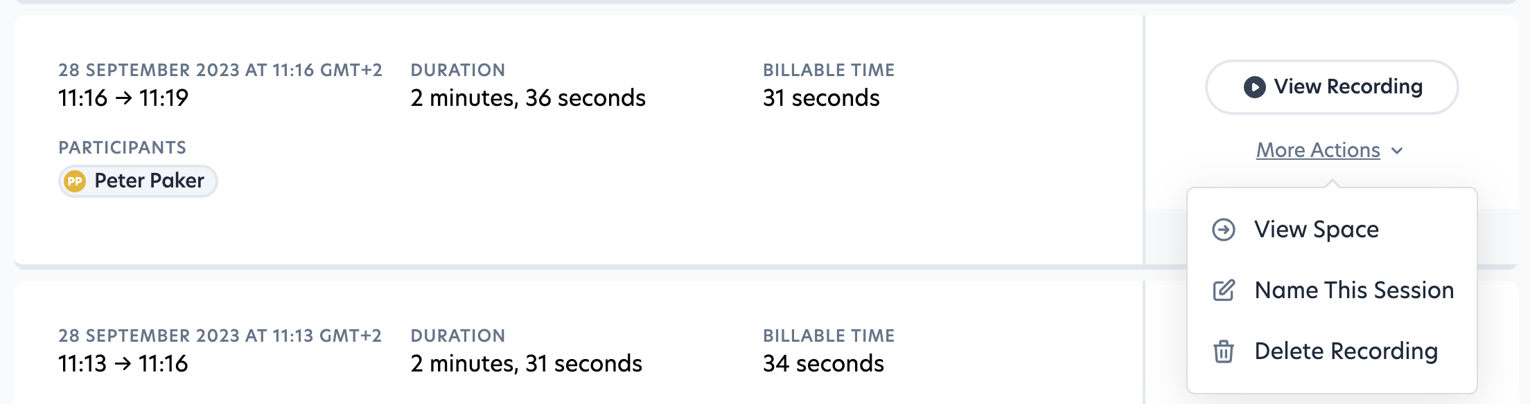
Task: Click the More Actions link
Action: point(1318,151)
